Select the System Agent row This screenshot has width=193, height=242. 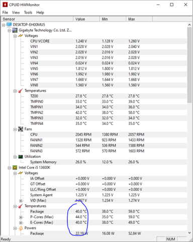pyautogui.click(x=108, y=195)
